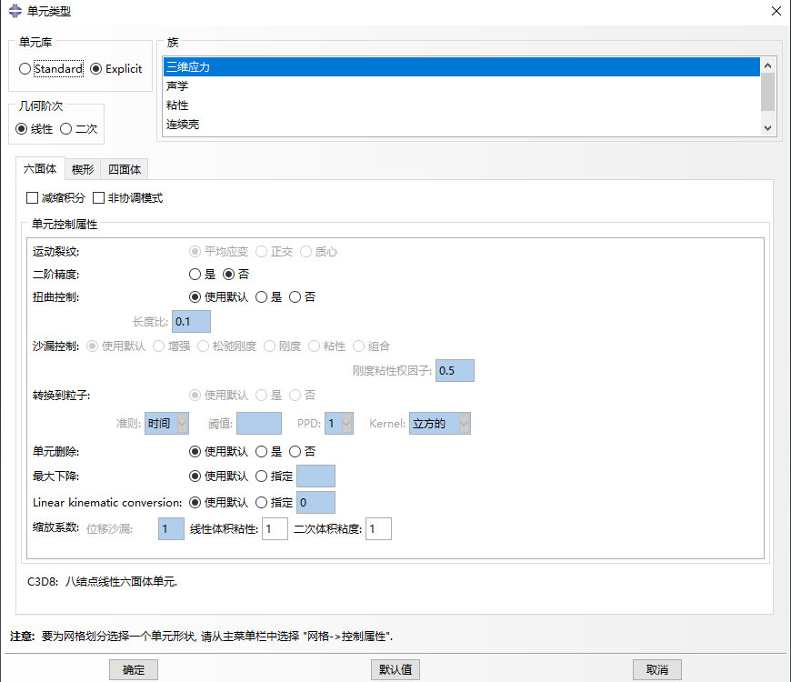Set Linear kinematic conversion to 使用默认

click(x=195, y=503)
